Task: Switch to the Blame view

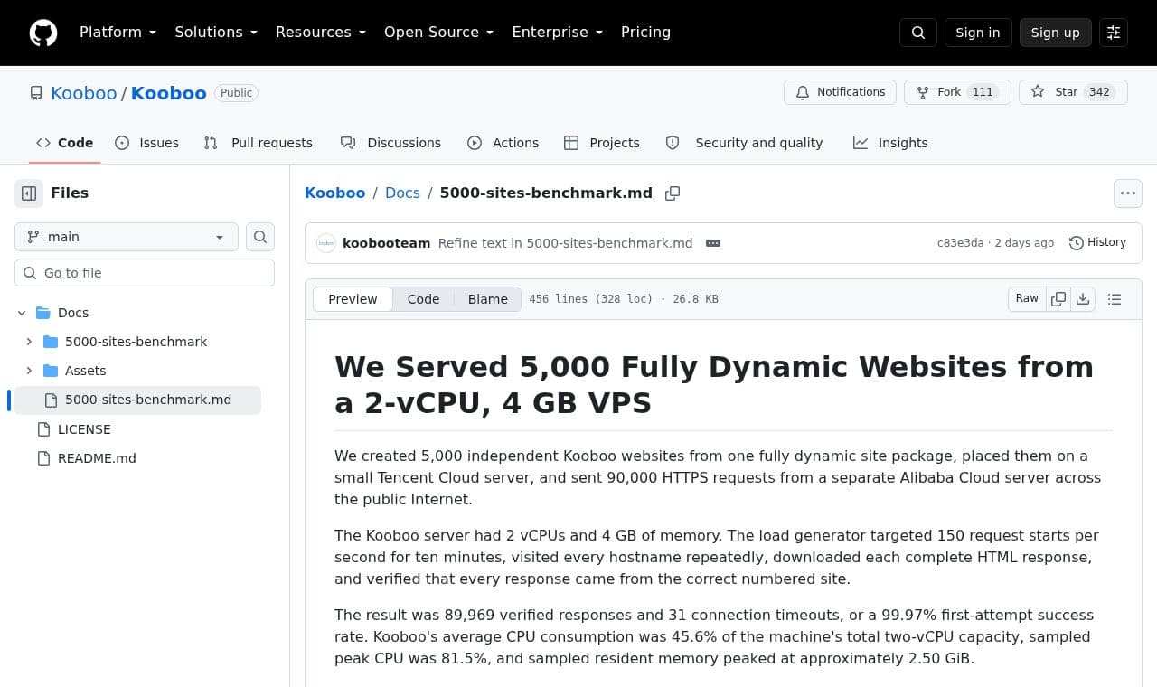Action: pos(488,299)
